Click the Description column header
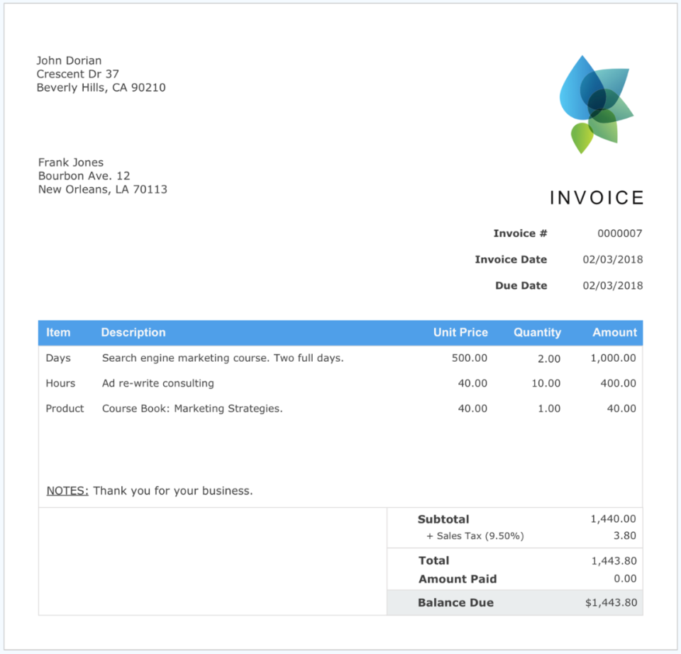The width and height of the screenshot is (681, 654). (133, 332)
